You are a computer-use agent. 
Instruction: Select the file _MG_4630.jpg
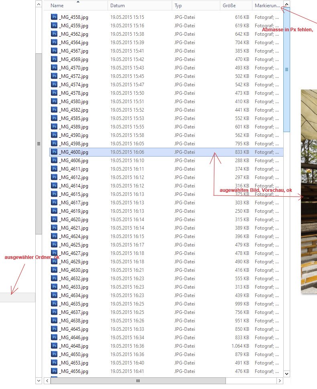74,270
